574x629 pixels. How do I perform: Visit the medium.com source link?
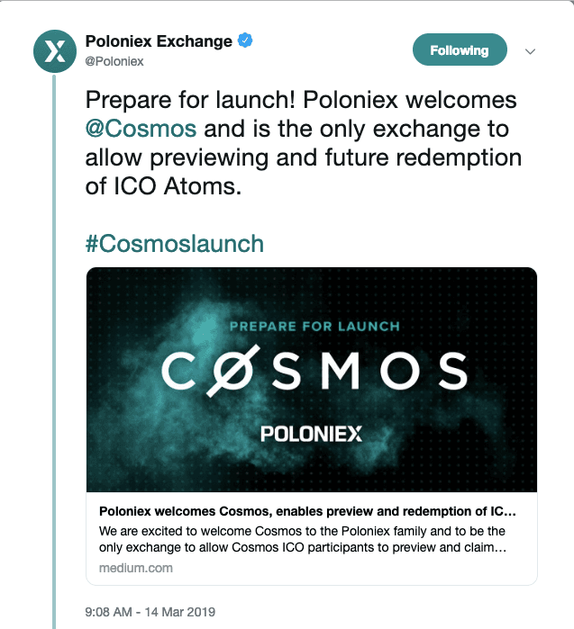pos(136,568)
